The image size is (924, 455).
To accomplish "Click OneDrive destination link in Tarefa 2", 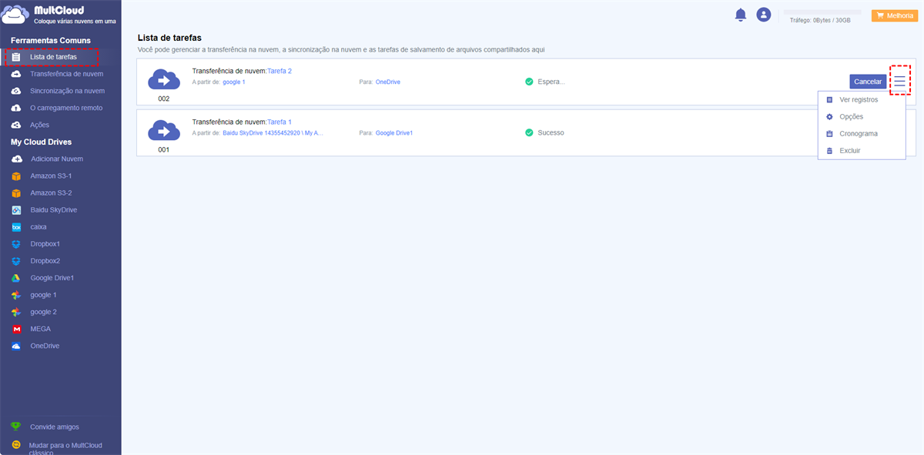I will (x=388, y=82).
